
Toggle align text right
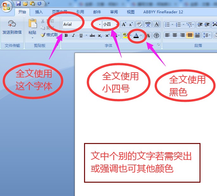pos(182,35)
